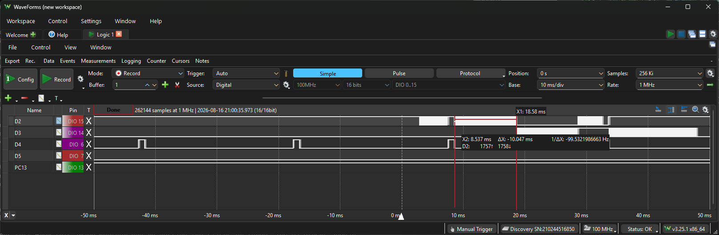
Task: Open the Mode dropdown showing Record
Action: coord(149,73)
